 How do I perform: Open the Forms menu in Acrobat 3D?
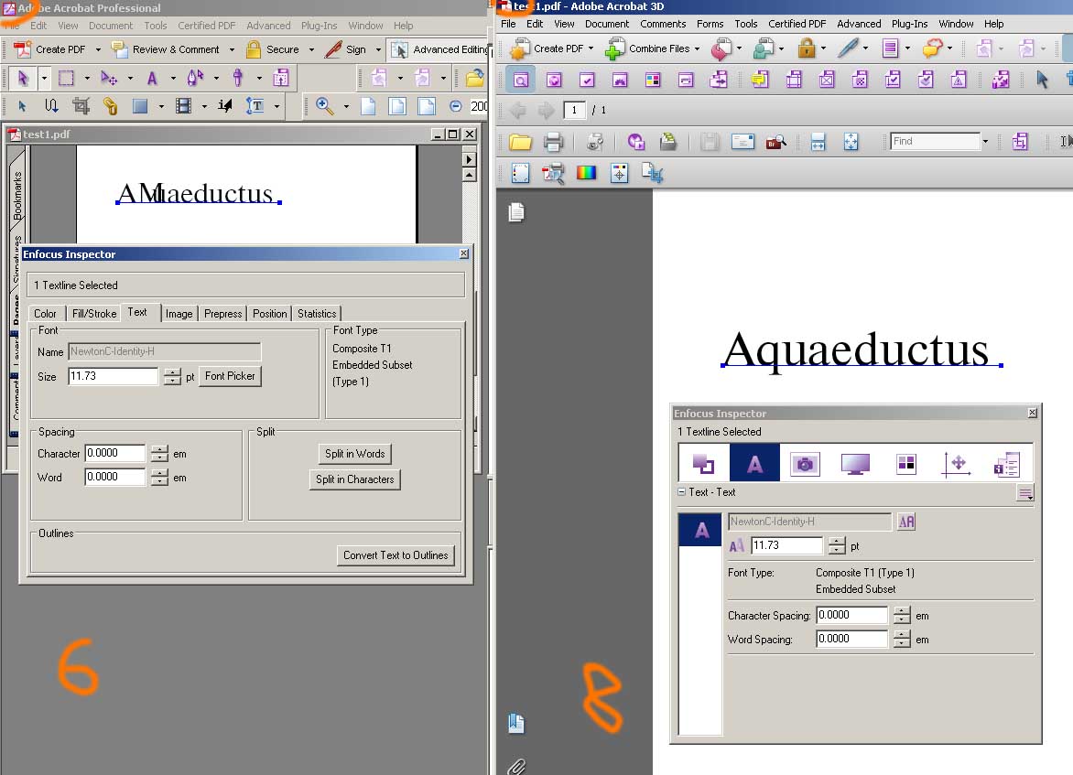(710, 24)
